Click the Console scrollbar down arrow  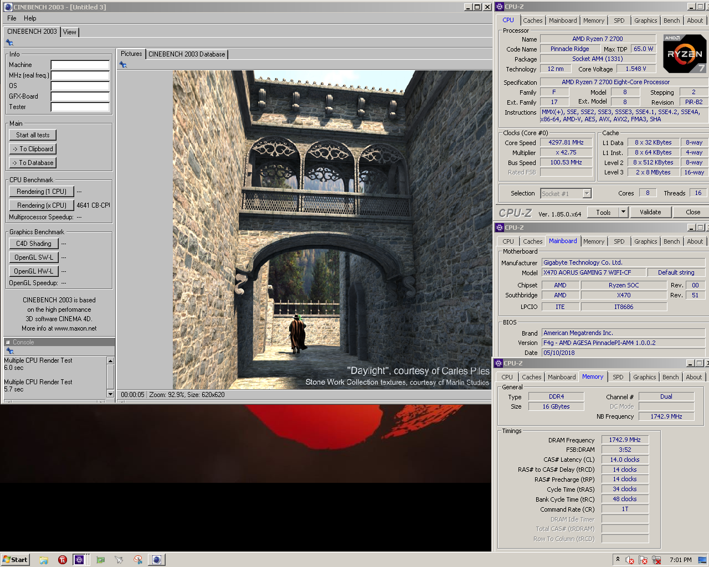(110, 394)
